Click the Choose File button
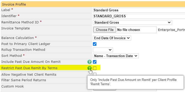The image size is (185, 92). click(x=105, y=30)
